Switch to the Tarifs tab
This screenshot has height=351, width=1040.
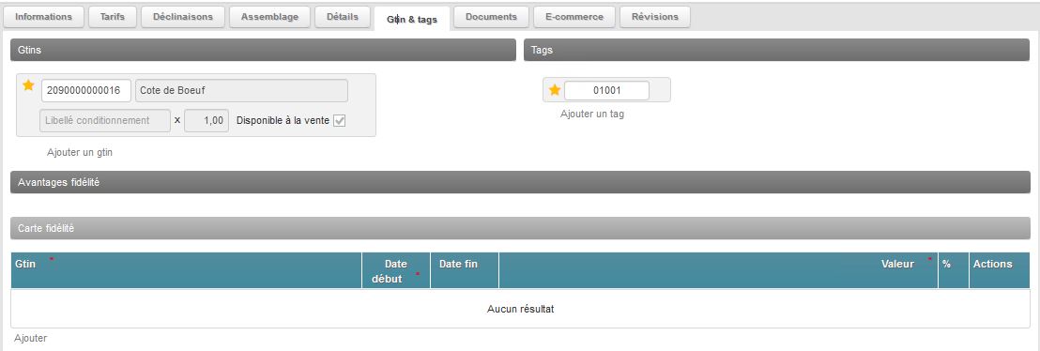112,17
